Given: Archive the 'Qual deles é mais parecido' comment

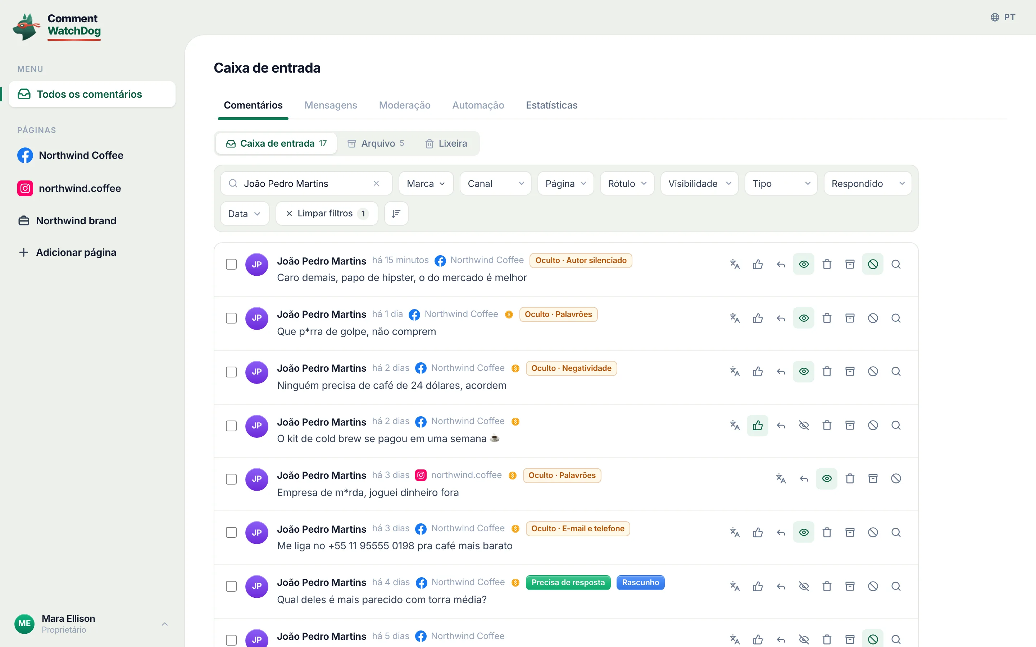Looking at the screenshot, I should tap(850, 586).
